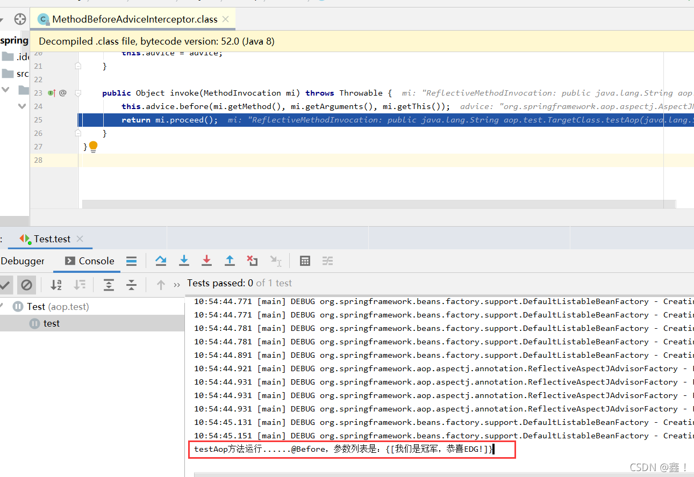The height and width of the screenshot is (477, 694).
Task: Click the @ annotation gutter icon on line 23
Action: pos(62,93)
